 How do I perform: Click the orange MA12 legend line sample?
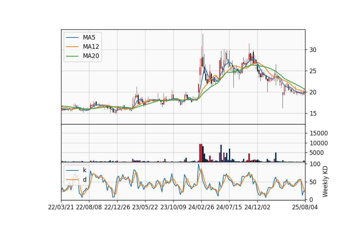pyautogui.click(x=72, y=47)
